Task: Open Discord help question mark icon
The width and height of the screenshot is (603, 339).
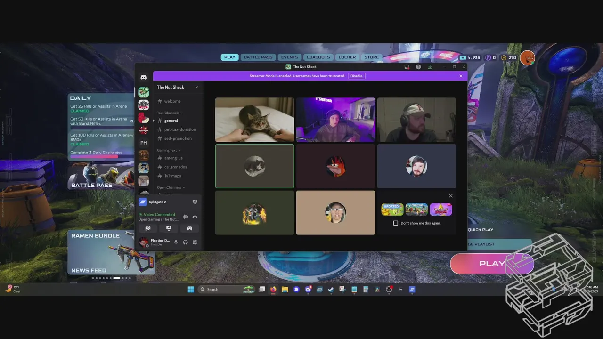Action: 418,67
